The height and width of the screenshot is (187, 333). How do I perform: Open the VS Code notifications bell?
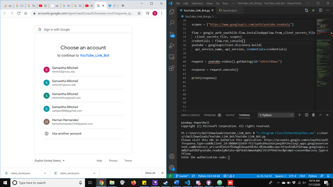(328, 176)
